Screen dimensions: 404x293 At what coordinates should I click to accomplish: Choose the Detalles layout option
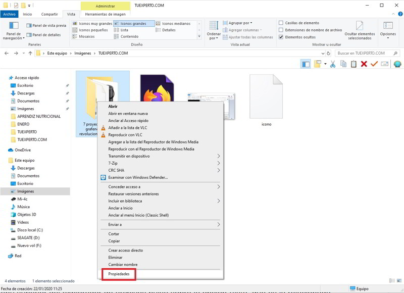tap(169, 30)
